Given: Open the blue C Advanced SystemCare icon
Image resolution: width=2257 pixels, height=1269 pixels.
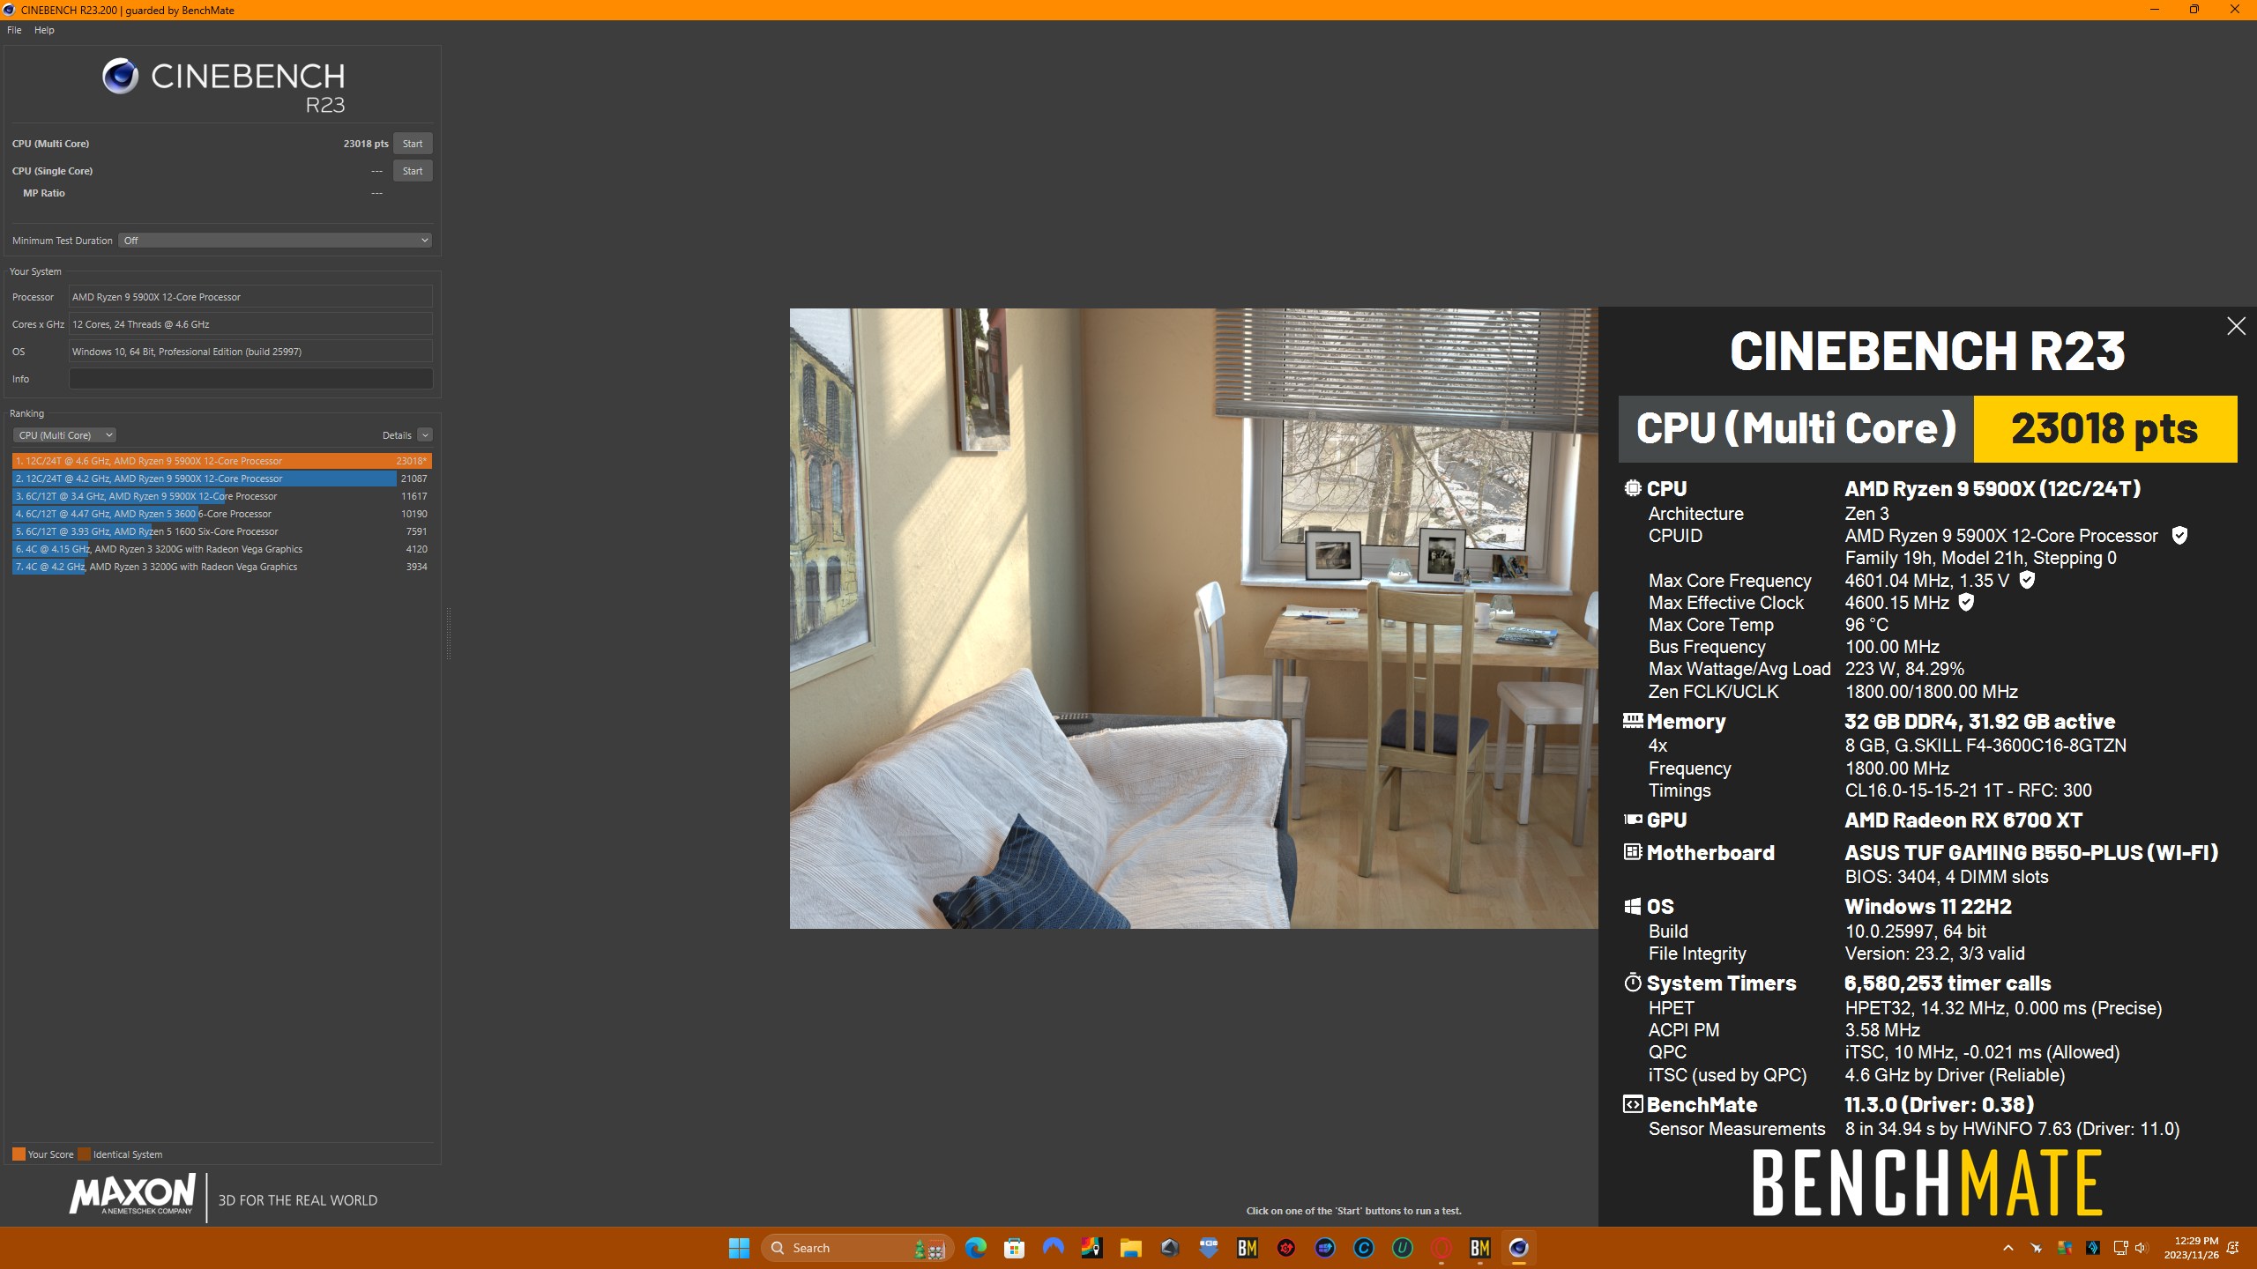Looking at the screenshot, I should 1363,1248.
